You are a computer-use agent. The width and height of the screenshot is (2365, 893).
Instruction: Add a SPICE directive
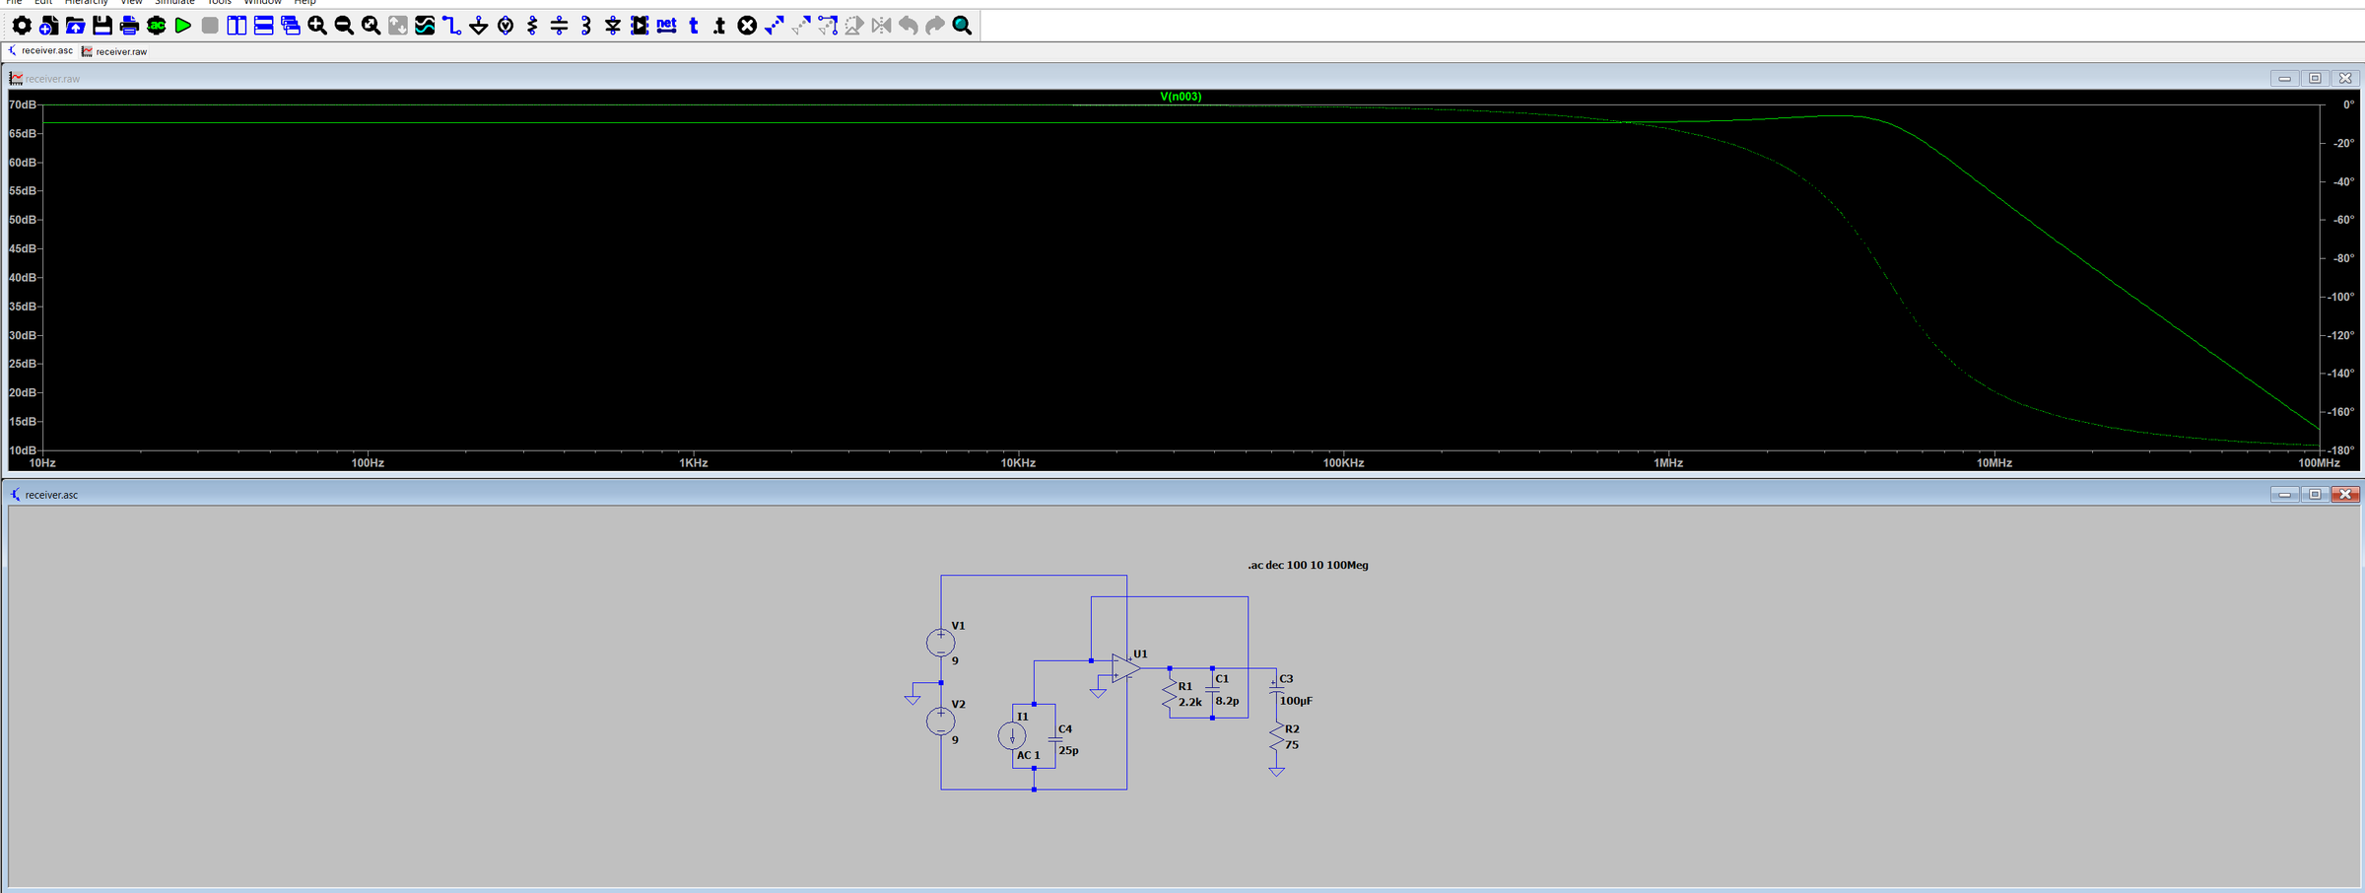[720, 26]
